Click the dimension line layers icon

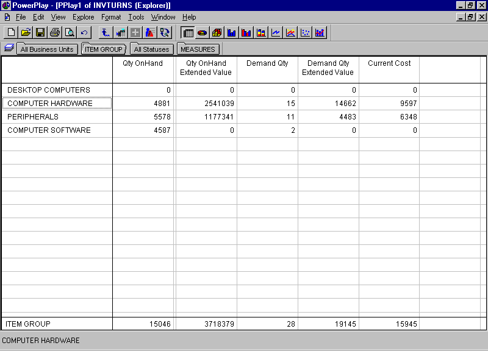click(x=9, y=48)
